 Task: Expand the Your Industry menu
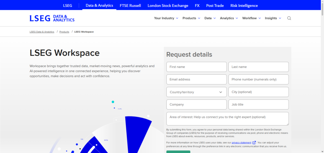click(166, 18)
